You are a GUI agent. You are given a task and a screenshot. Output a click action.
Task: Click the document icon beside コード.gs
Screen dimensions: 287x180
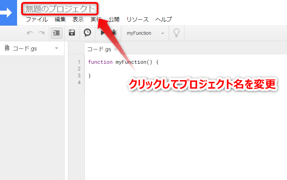click(7, 48)
